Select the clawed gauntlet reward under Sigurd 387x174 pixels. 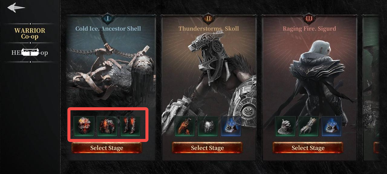308,126
